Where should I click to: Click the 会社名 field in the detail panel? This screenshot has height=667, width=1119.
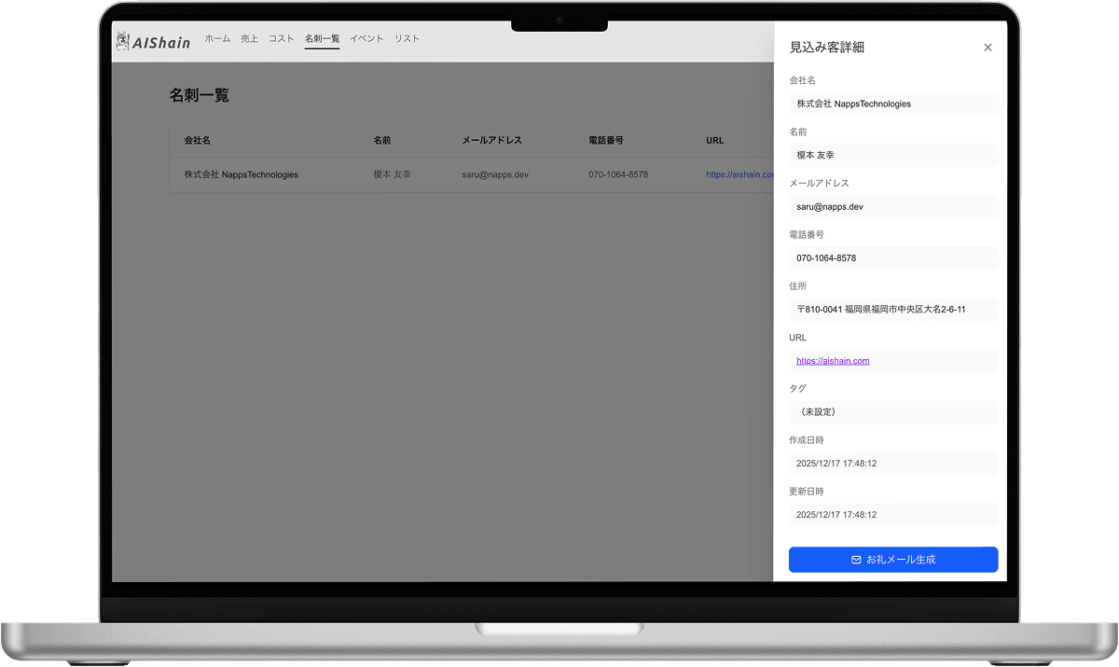pos(893,104)
